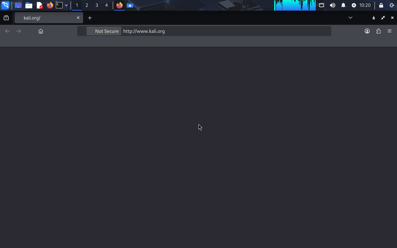
Task: Open the Firefox account icon
Action: pos(367,31)
